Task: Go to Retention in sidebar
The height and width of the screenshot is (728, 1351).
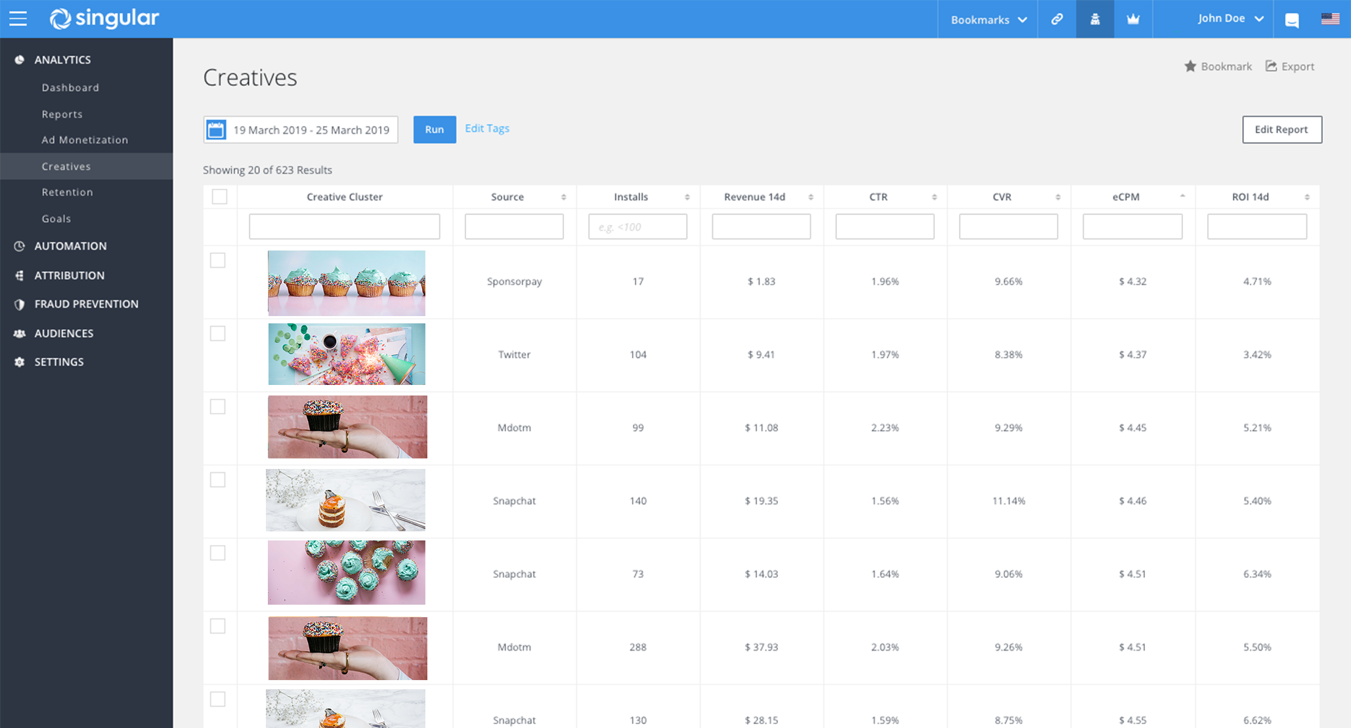Action: [x=68, y=192]
